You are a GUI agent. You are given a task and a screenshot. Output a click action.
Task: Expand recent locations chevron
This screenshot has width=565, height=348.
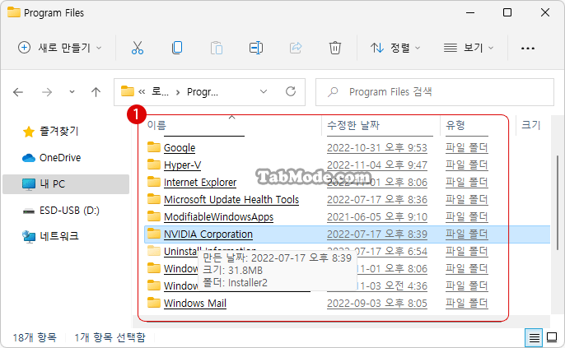[x=72, y=92]
